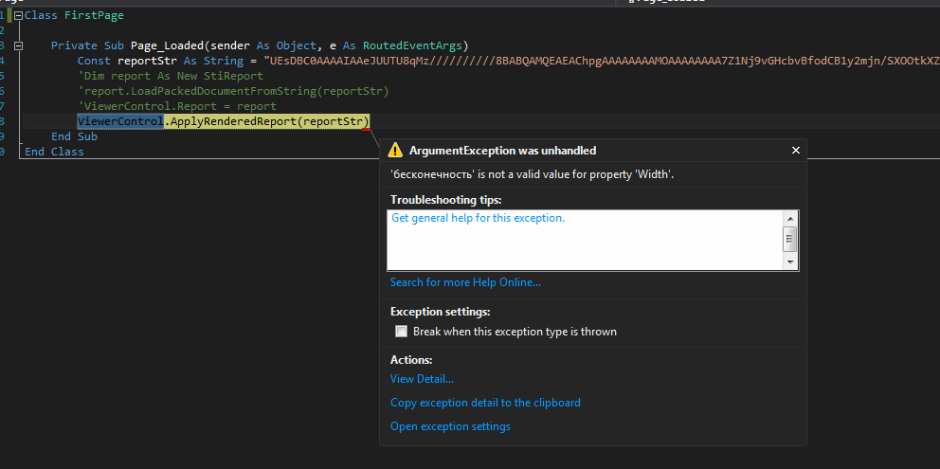
Task: Click the long base64 string literal
Action: [602, 61]
